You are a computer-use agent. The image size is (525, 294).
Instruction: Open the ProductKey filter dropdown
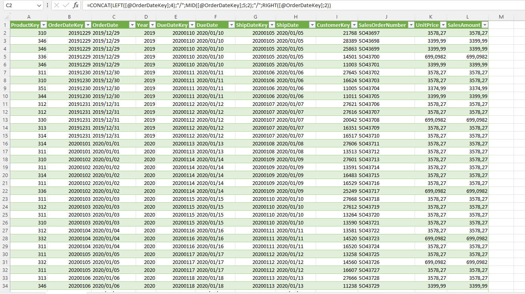click(44, 25)
